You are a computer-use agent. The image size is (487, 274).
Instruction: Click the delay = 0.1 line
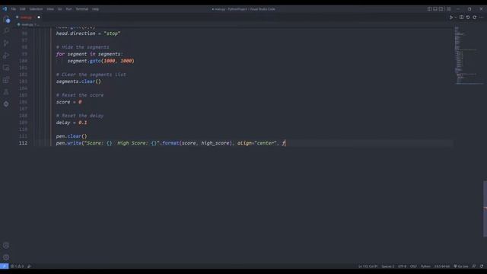tap(72, 123)
